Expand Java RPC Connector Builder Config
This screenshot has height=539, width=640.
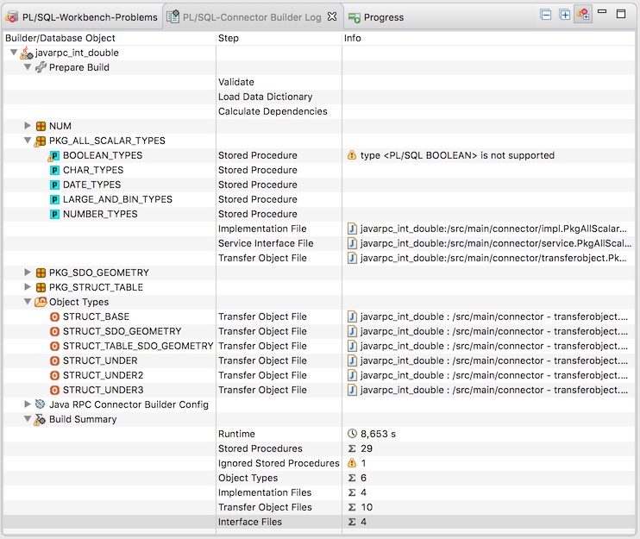(x=28, y=404)
